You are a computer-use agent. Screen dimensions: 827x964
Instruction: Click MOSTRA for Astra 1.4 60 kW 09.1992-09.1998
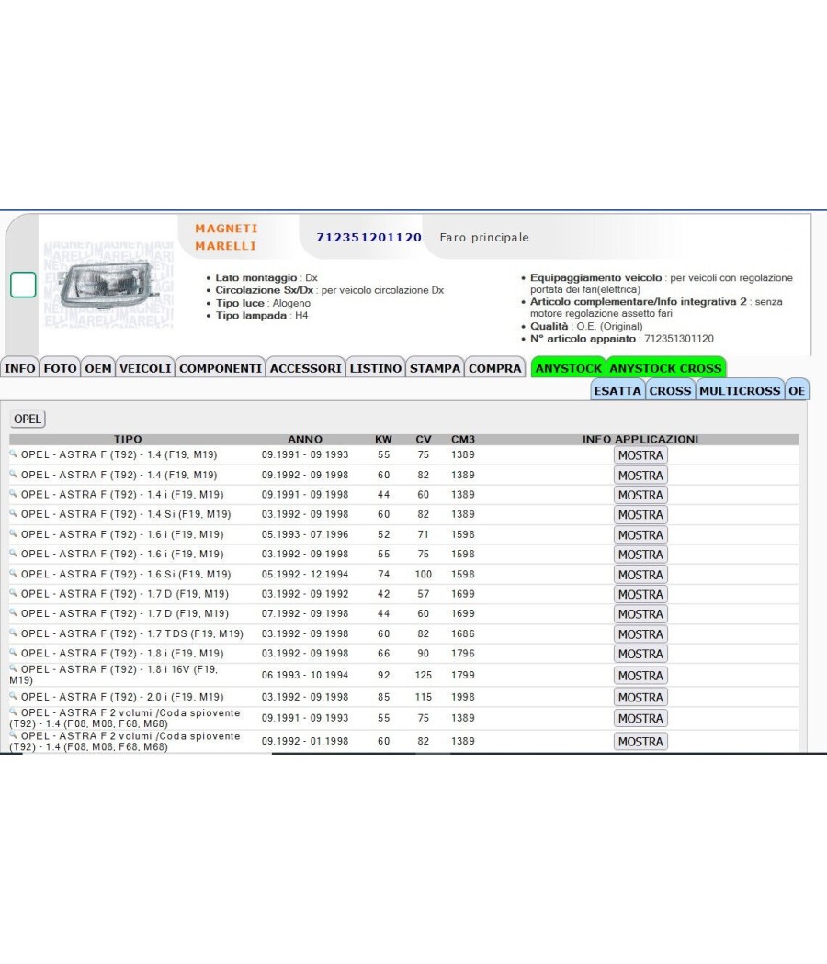click(640, 476)
